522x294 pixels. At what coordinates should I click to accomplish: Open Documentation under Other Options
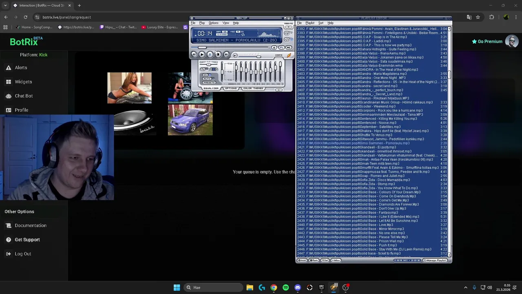tap(31, 225)
